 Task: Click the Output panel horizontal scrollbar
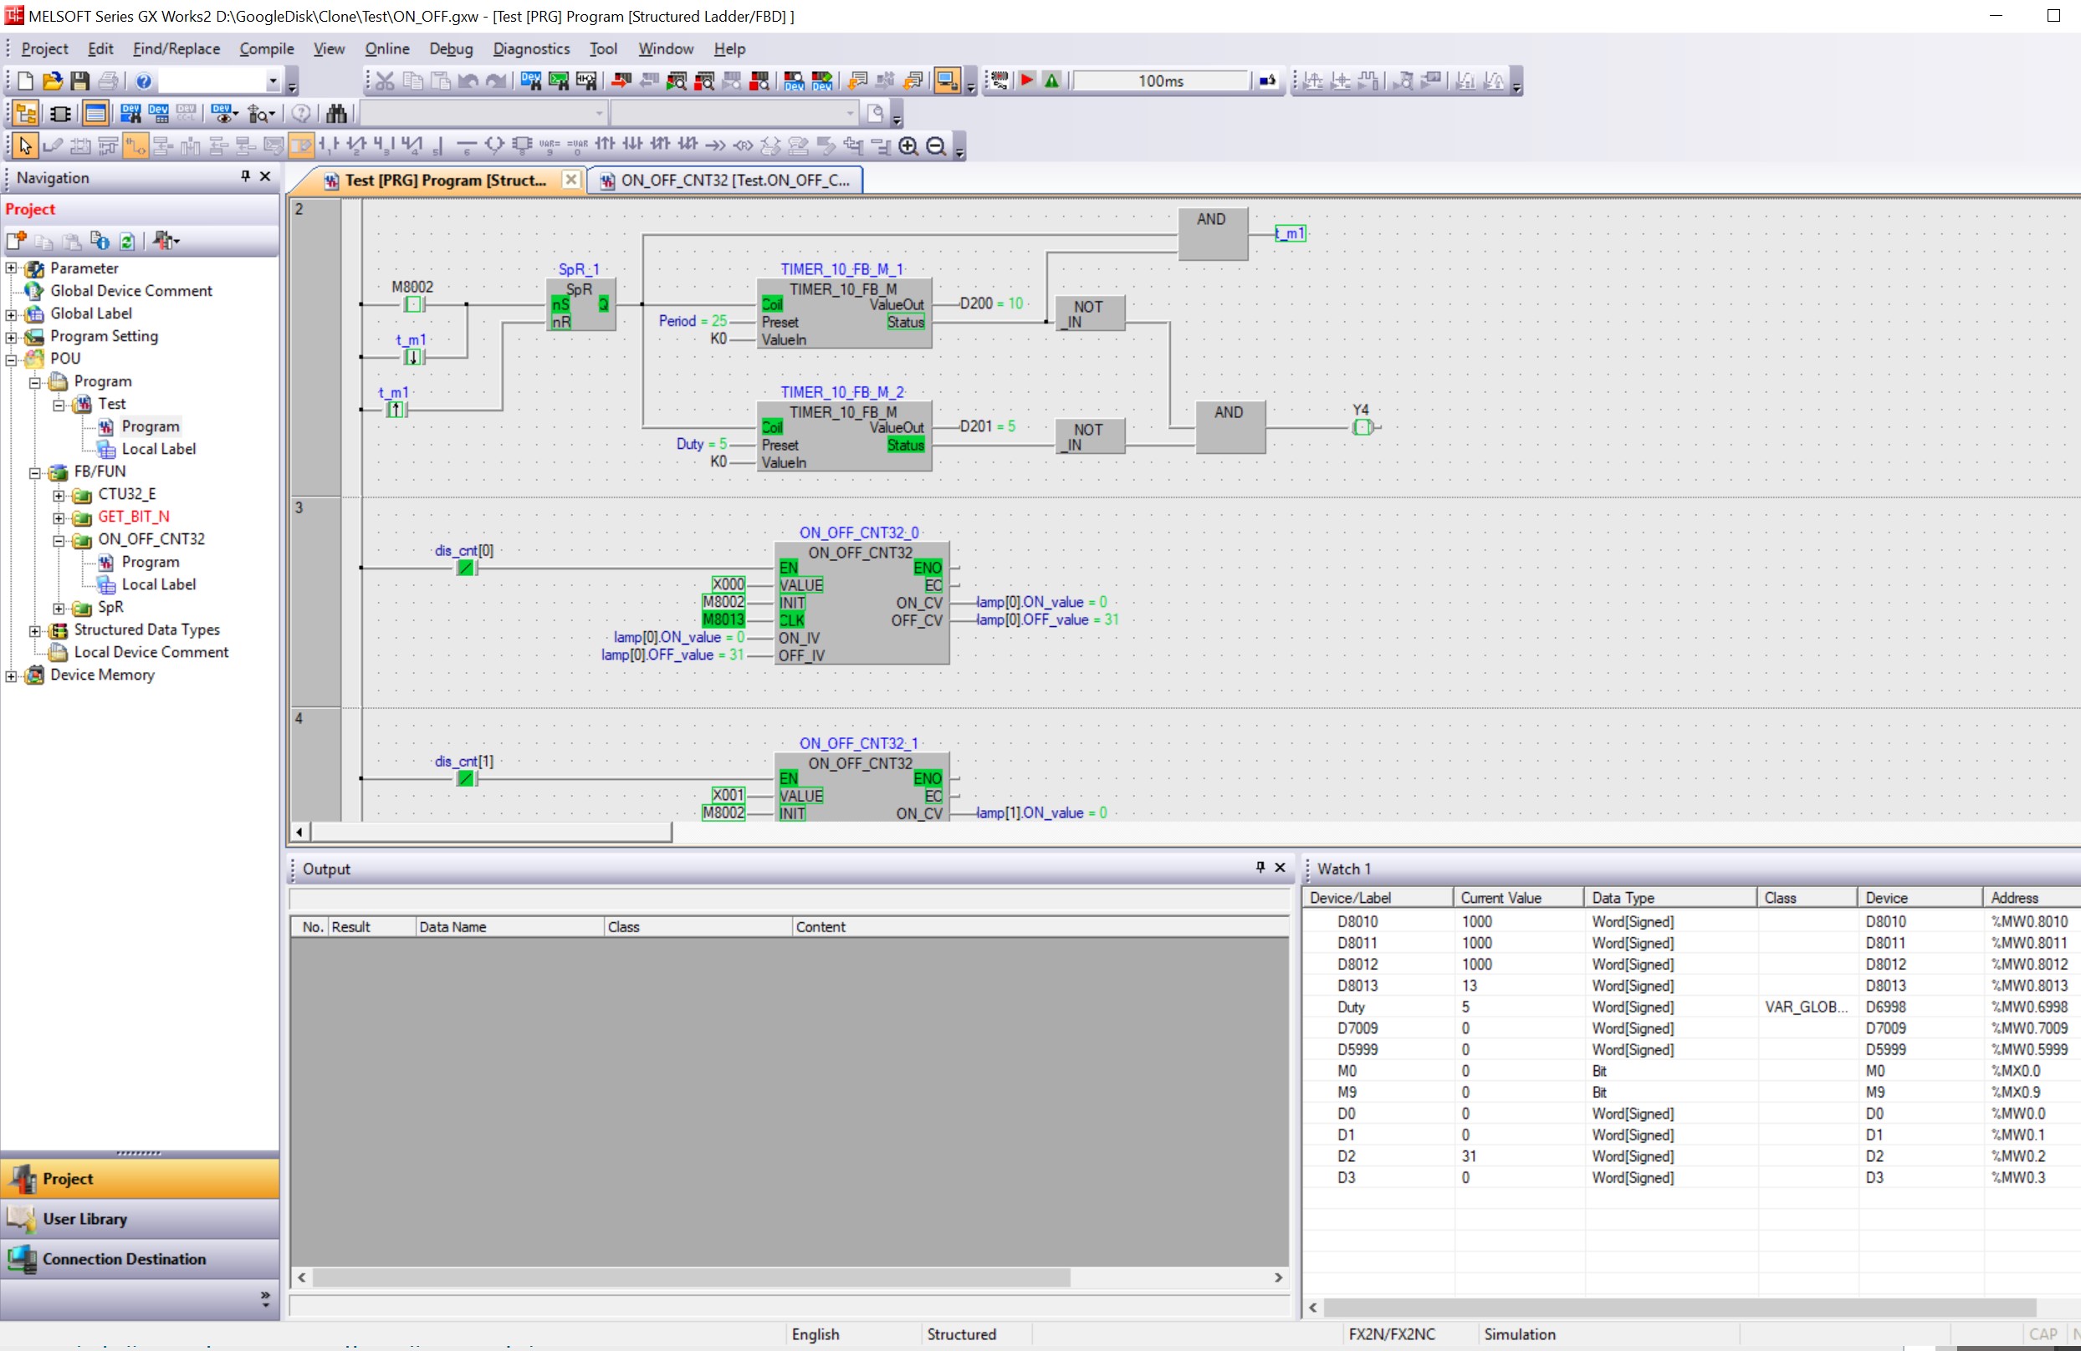click(691, 1277)
